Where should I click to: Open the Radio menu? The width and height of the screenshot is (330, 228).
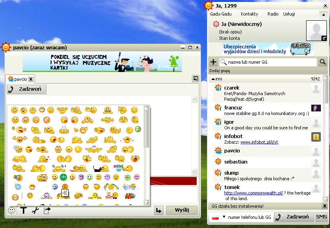[x=273, y=14]
